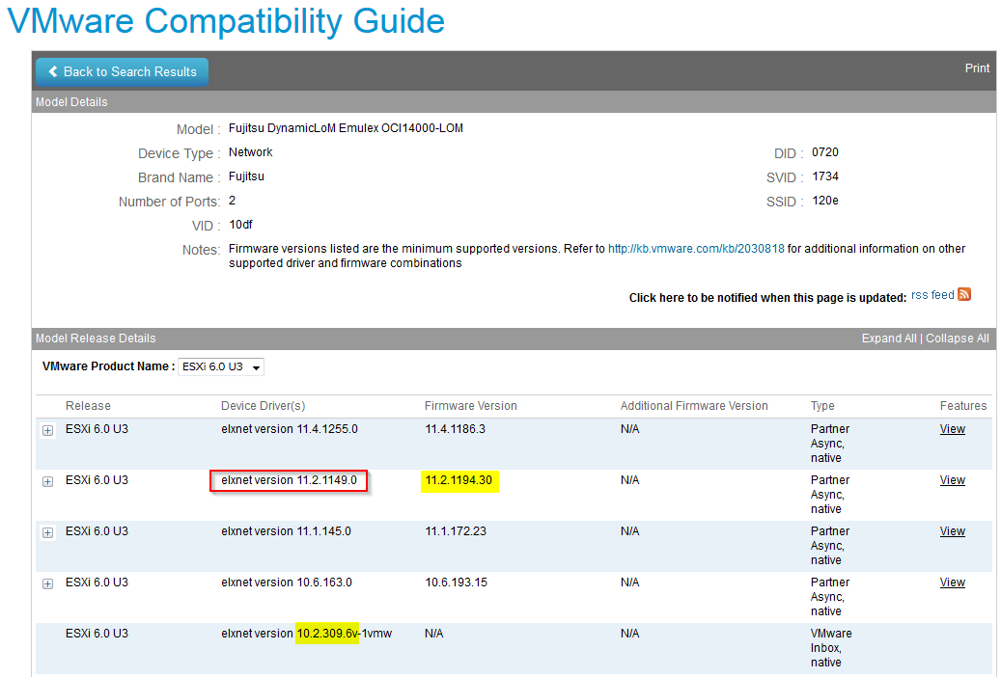Screen dimensions: 1001x677
Task: Open the VMware Product Name dropdown
Action: (221, 366)
